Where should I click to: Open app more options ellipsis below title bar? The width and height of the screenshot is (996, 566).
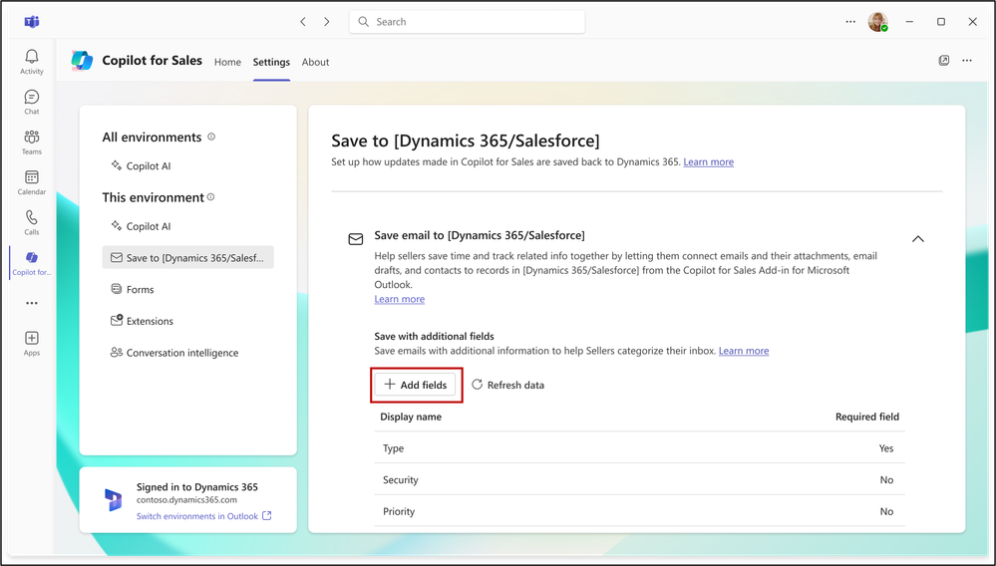click(967, 60)
